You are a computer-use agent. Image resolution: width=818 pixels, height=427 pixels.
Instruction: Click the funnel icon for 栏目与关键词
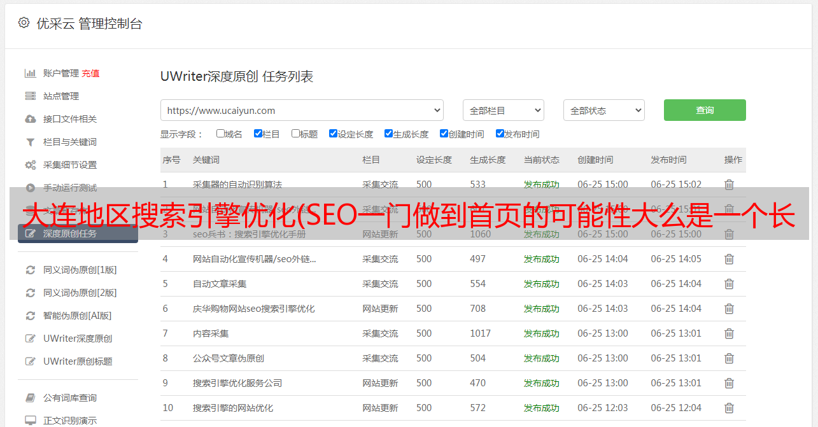pos(30,142)
